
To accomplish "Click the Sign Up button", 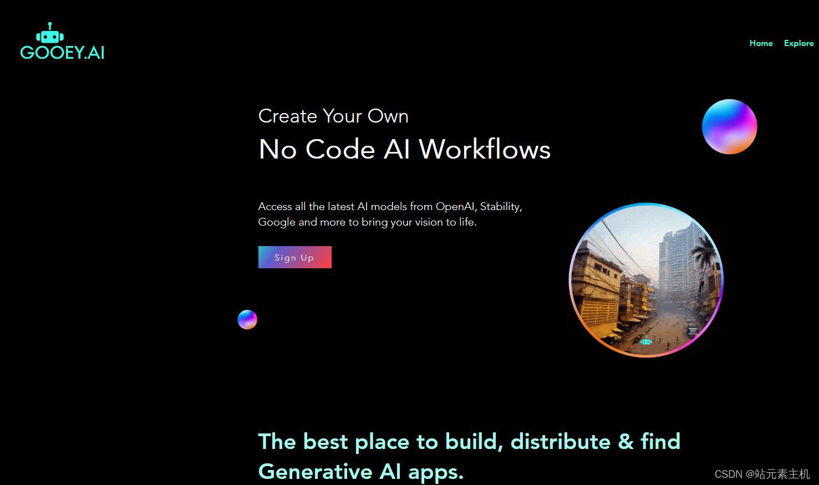I will point(294,257).
